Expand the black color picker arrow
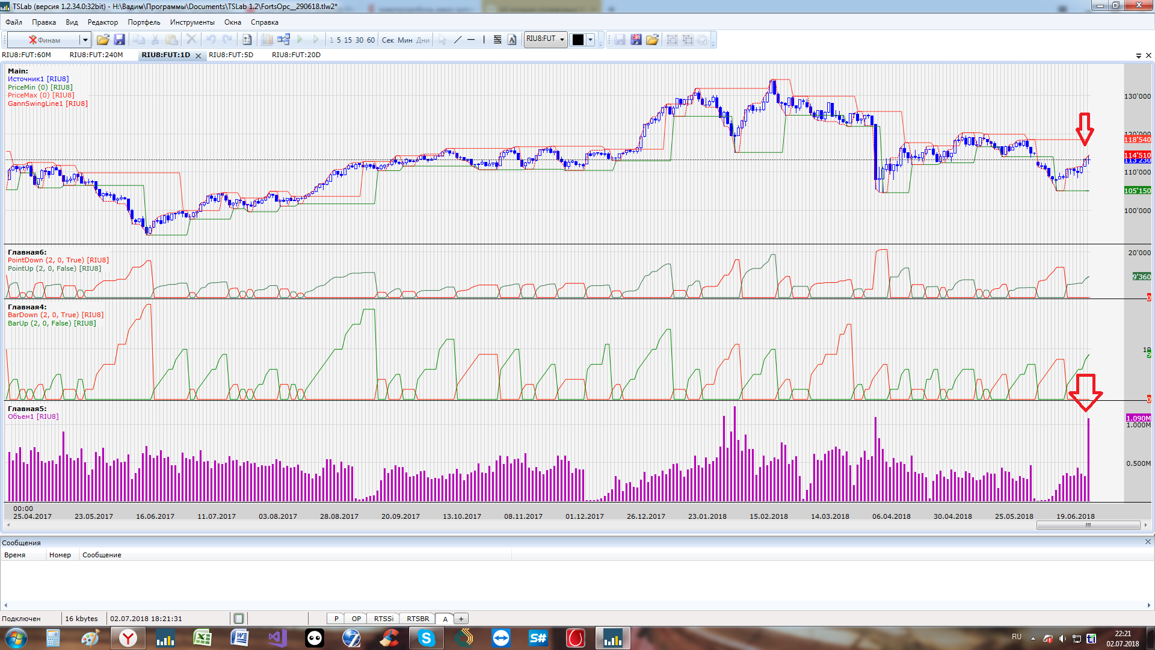Viewport: 1155px width, 650px height. (591, 40)
